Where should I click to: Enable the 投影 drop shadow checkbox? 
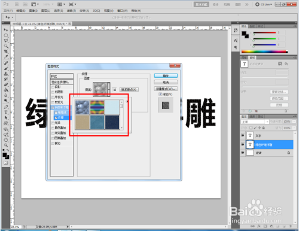[x=53, y=87]
